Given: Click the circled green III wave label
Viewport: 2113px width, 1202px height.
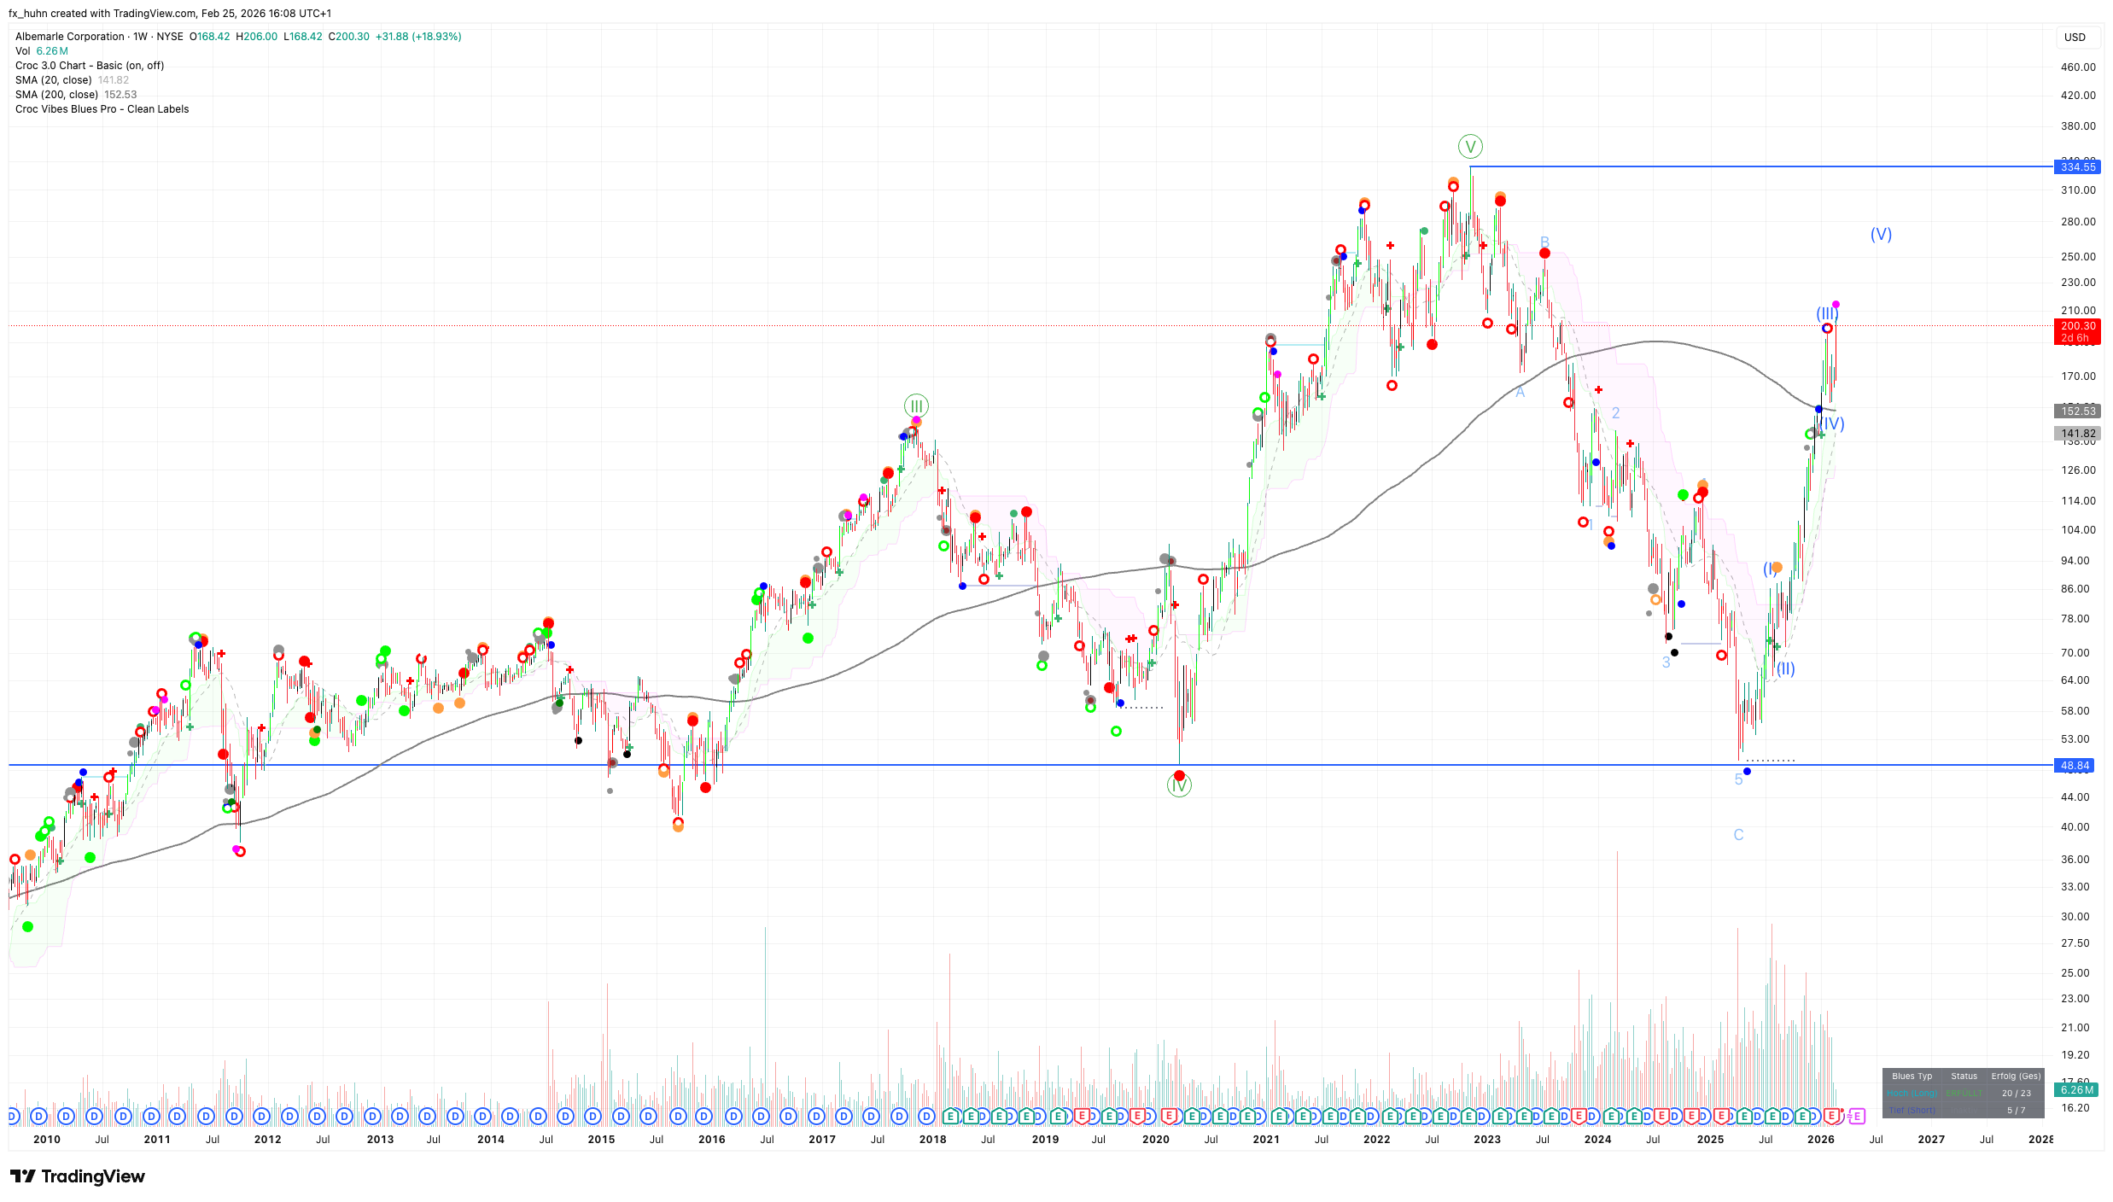Looking at the screenshot, I should 916,406.
